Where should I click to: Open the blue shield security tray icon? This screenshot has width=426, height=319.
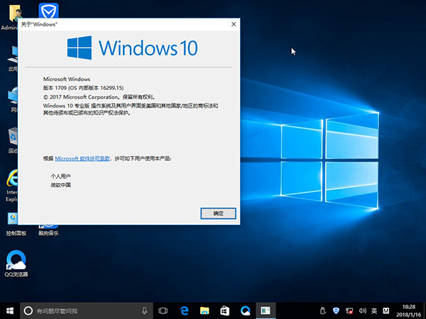(336, 310)
